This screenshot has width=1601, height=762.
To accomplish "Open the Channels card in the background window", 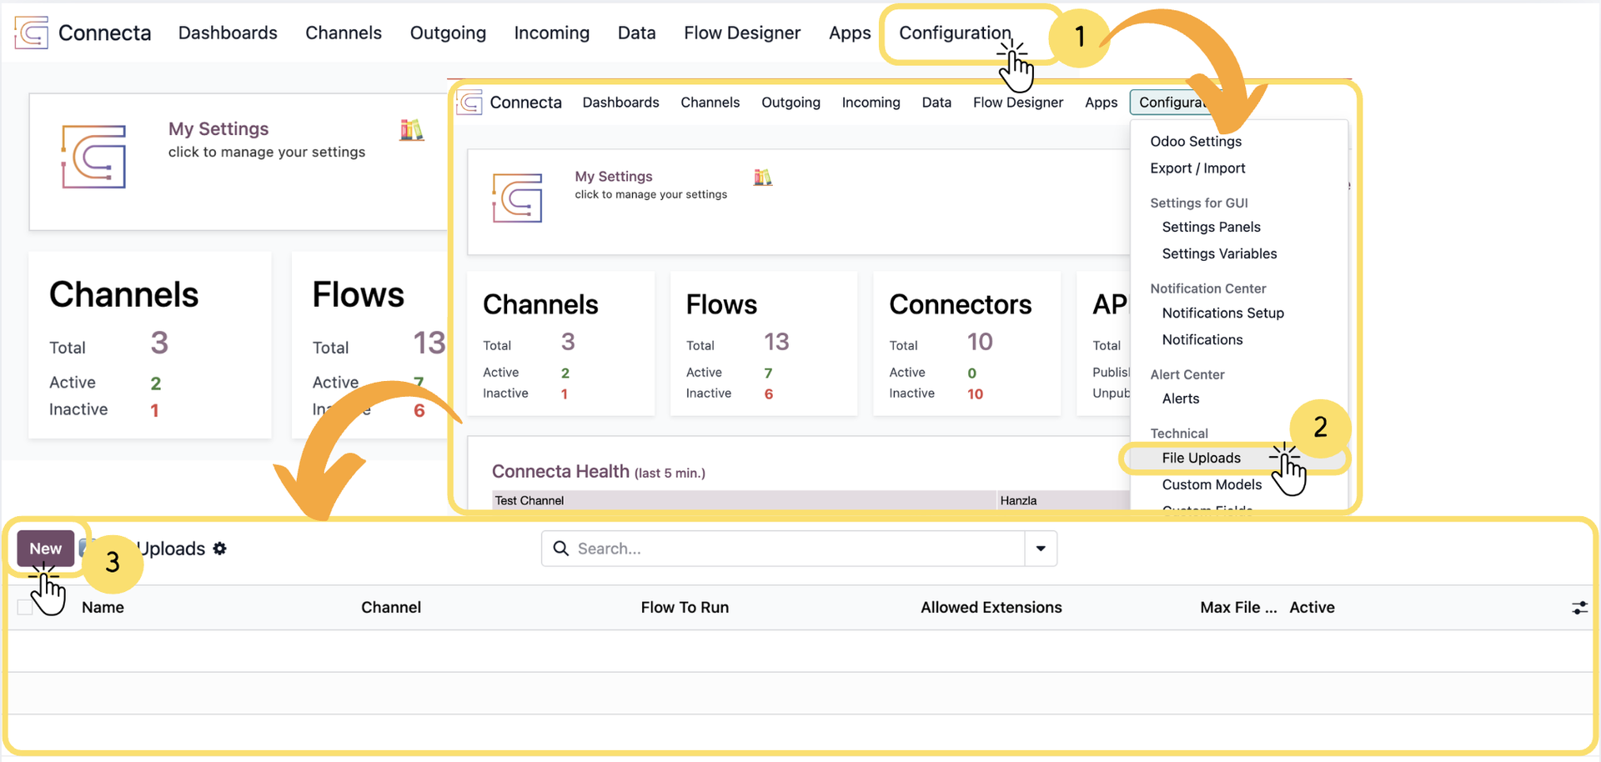I will (150, 345).
